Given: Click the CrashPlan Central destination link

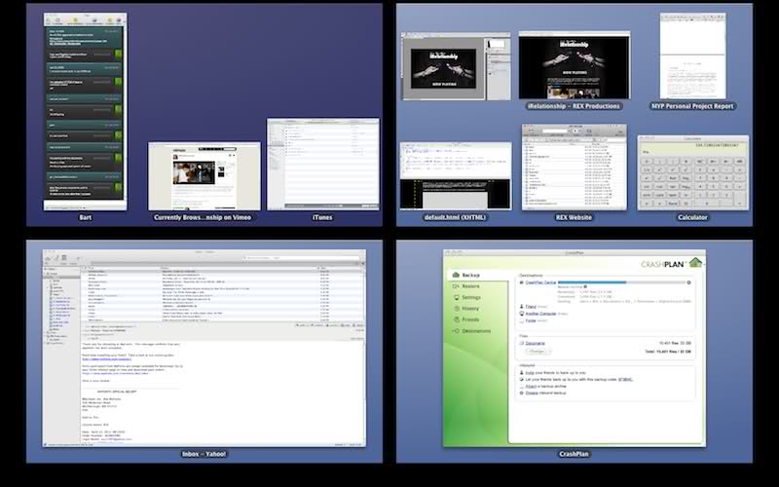Looking at the screenshot, I should click(540, 282).
